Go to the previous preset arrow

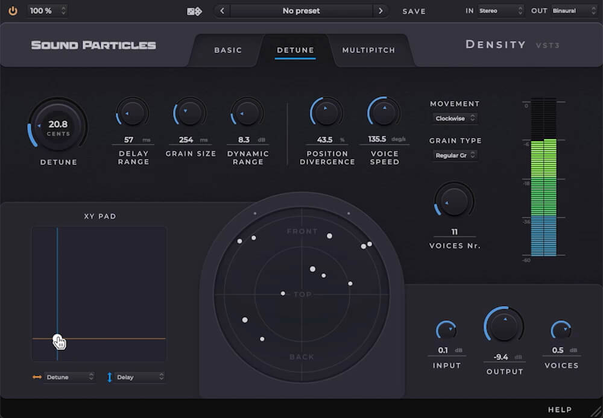coord(223,11)
